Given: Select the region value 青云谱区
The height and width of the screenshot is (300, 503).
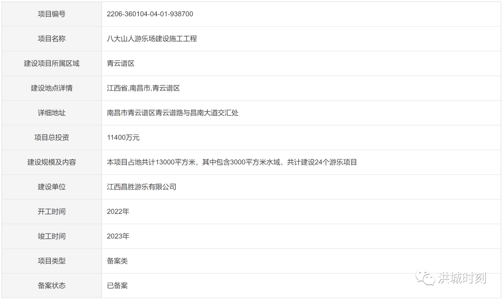Looking at the screenshot, I should click(x=121, y=63).
